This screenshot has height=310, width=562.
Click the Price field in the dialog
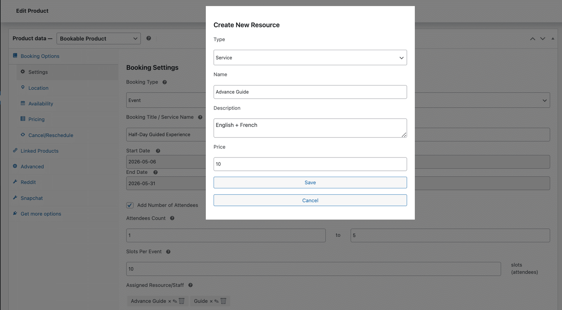[310, 164]
